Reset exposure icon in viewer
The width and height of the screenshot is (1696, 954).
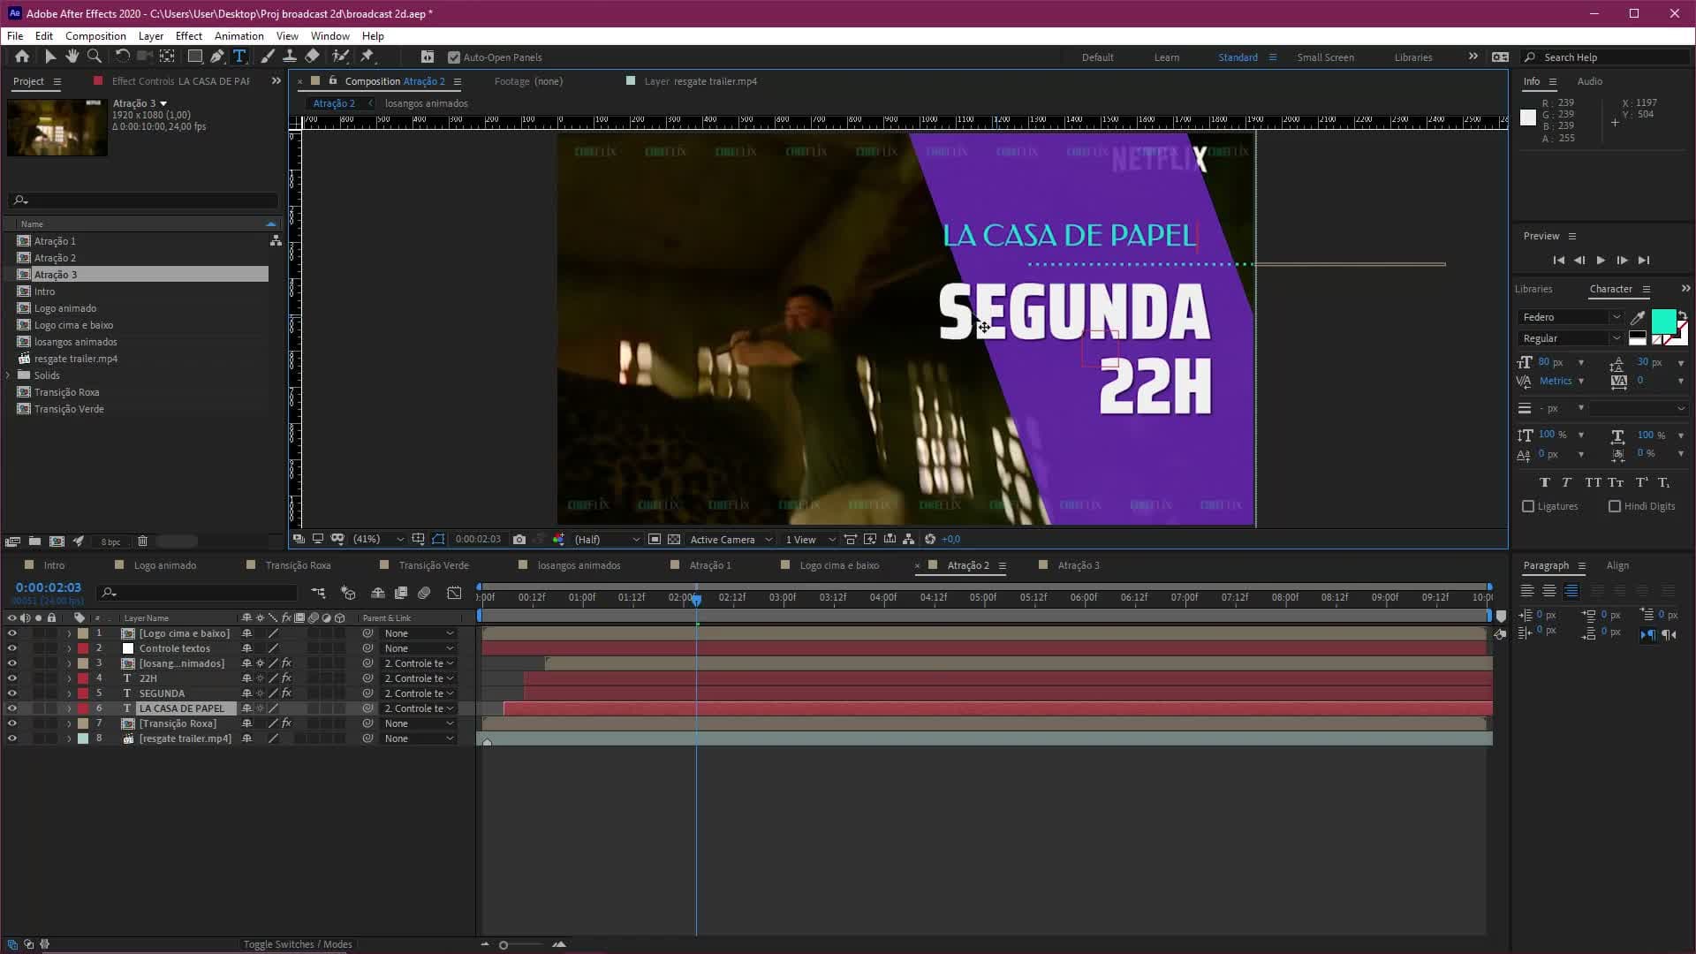pos(930,540)
